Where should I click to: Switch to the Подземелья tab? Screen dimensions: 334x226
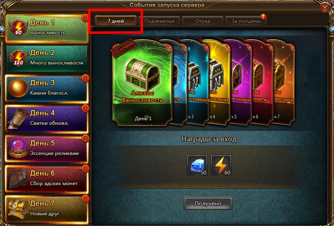159,21
